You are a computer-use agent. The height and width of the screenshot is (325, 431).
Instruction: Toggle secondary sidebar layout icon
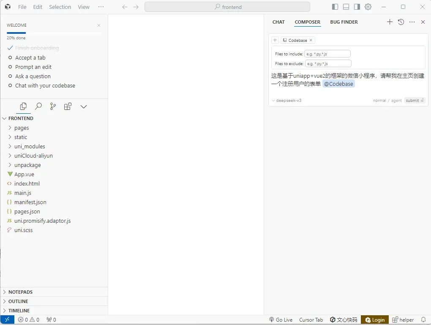click(357, 7)
